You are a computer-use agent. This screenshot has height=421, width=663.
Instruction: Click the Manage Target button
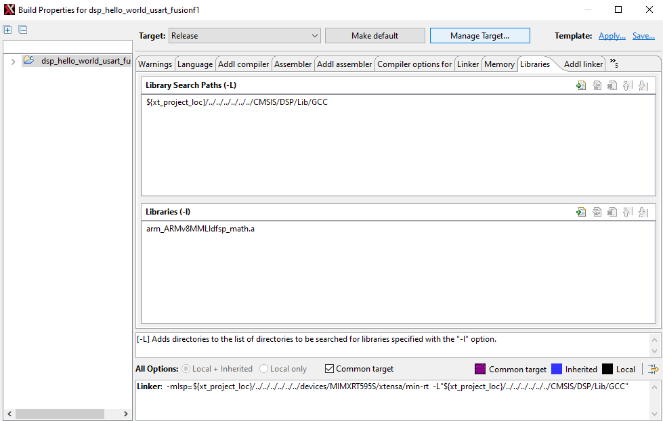(x=479, y=35)
